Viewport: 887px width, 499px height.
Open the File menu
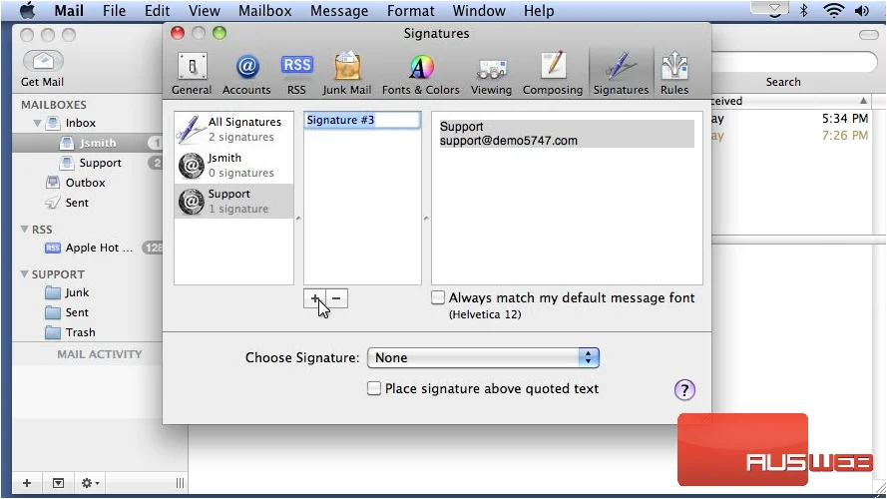[x=115, y=10]
